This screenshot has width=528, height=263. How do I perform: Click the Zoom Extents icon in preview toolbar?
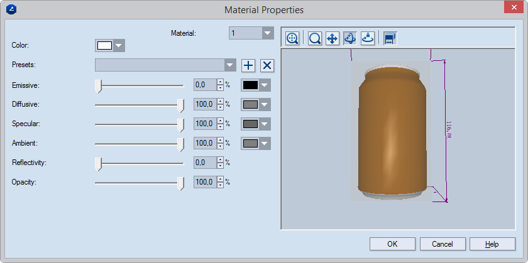[292, 38]
